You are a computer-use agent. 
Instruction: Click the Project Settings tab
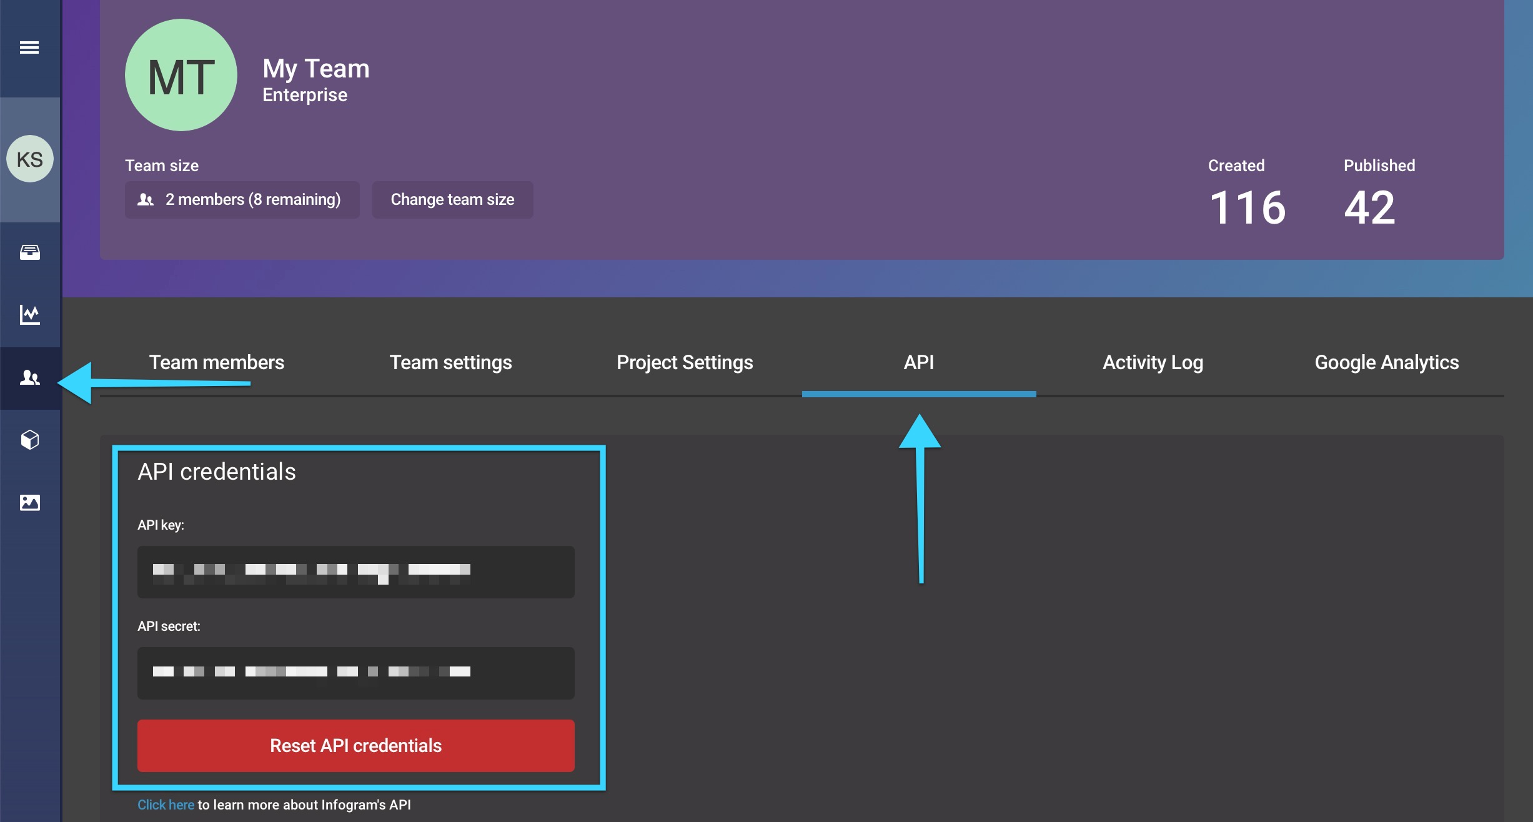(683, 362)
